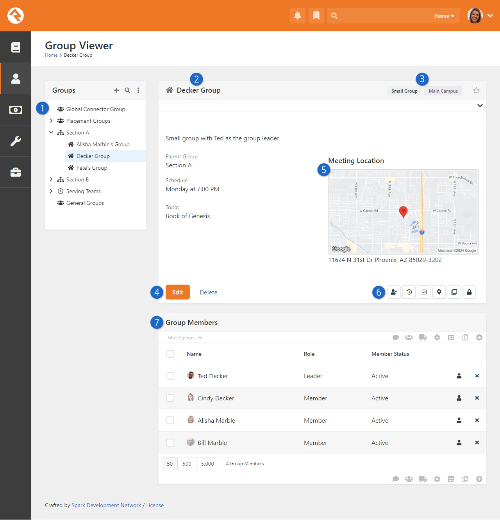Select Alisha Marble's Group in the tree
This screenshot has height=520, width=500.
[x=103, y=144]
